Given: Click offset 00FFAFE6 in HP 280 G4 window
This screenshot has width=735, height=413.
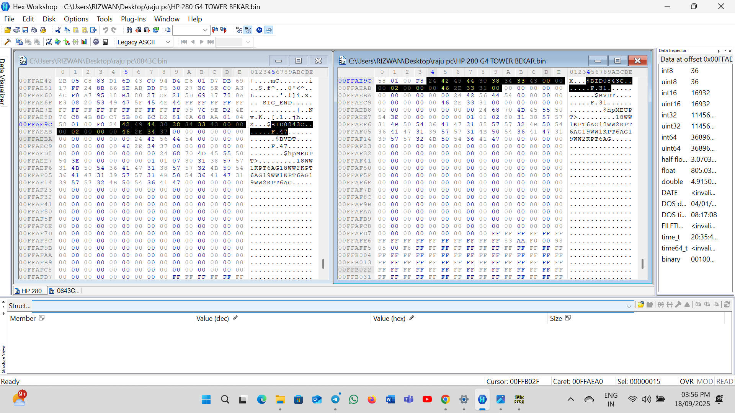Looking at the screenshot, I should pos(354,241).
